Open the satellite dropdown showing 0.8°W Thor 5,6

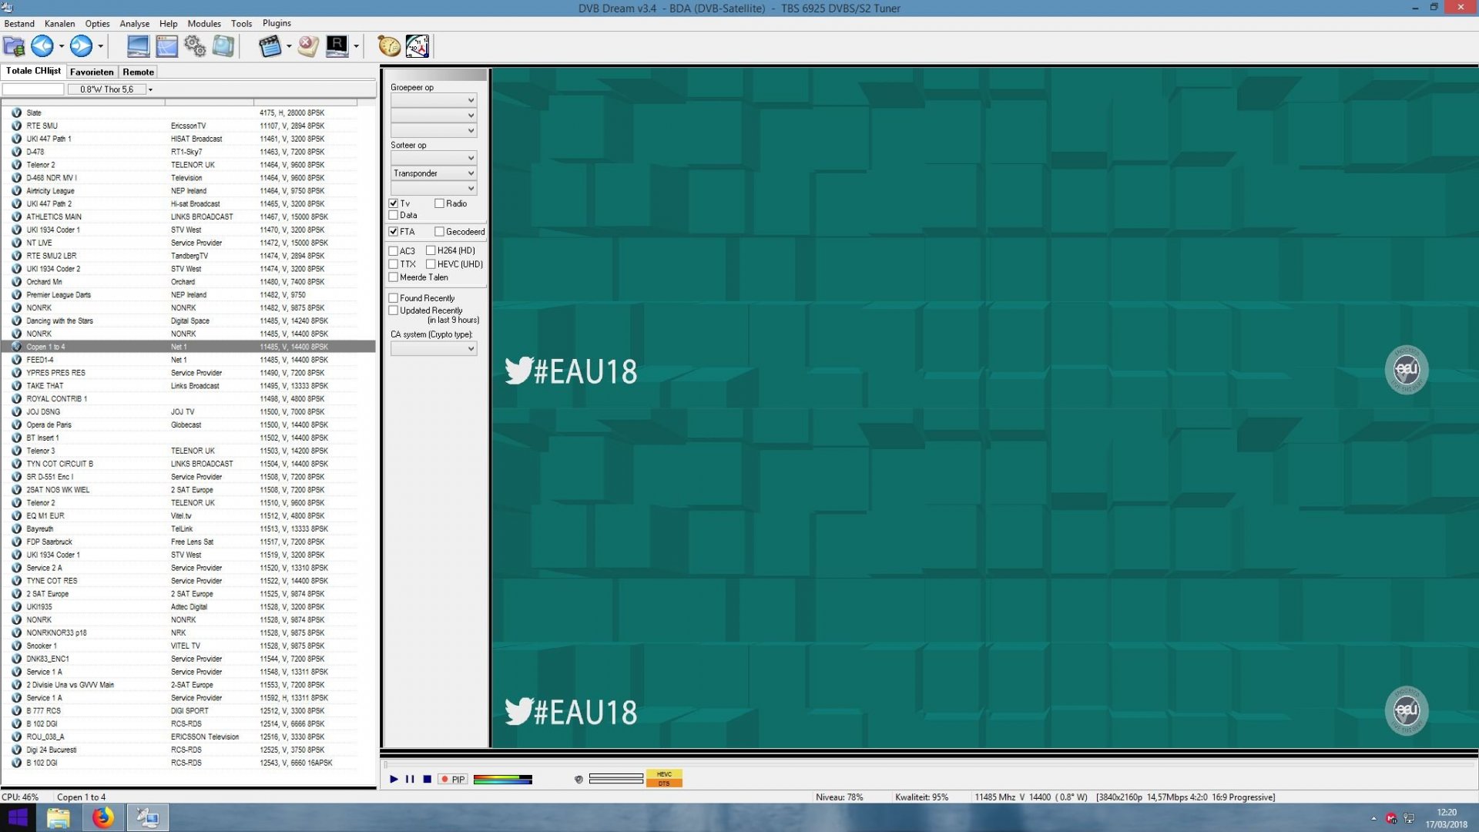(150, 89)
